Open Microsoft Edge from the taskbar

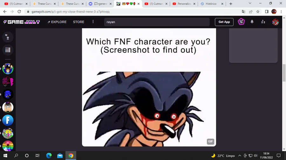click(49, 156)
